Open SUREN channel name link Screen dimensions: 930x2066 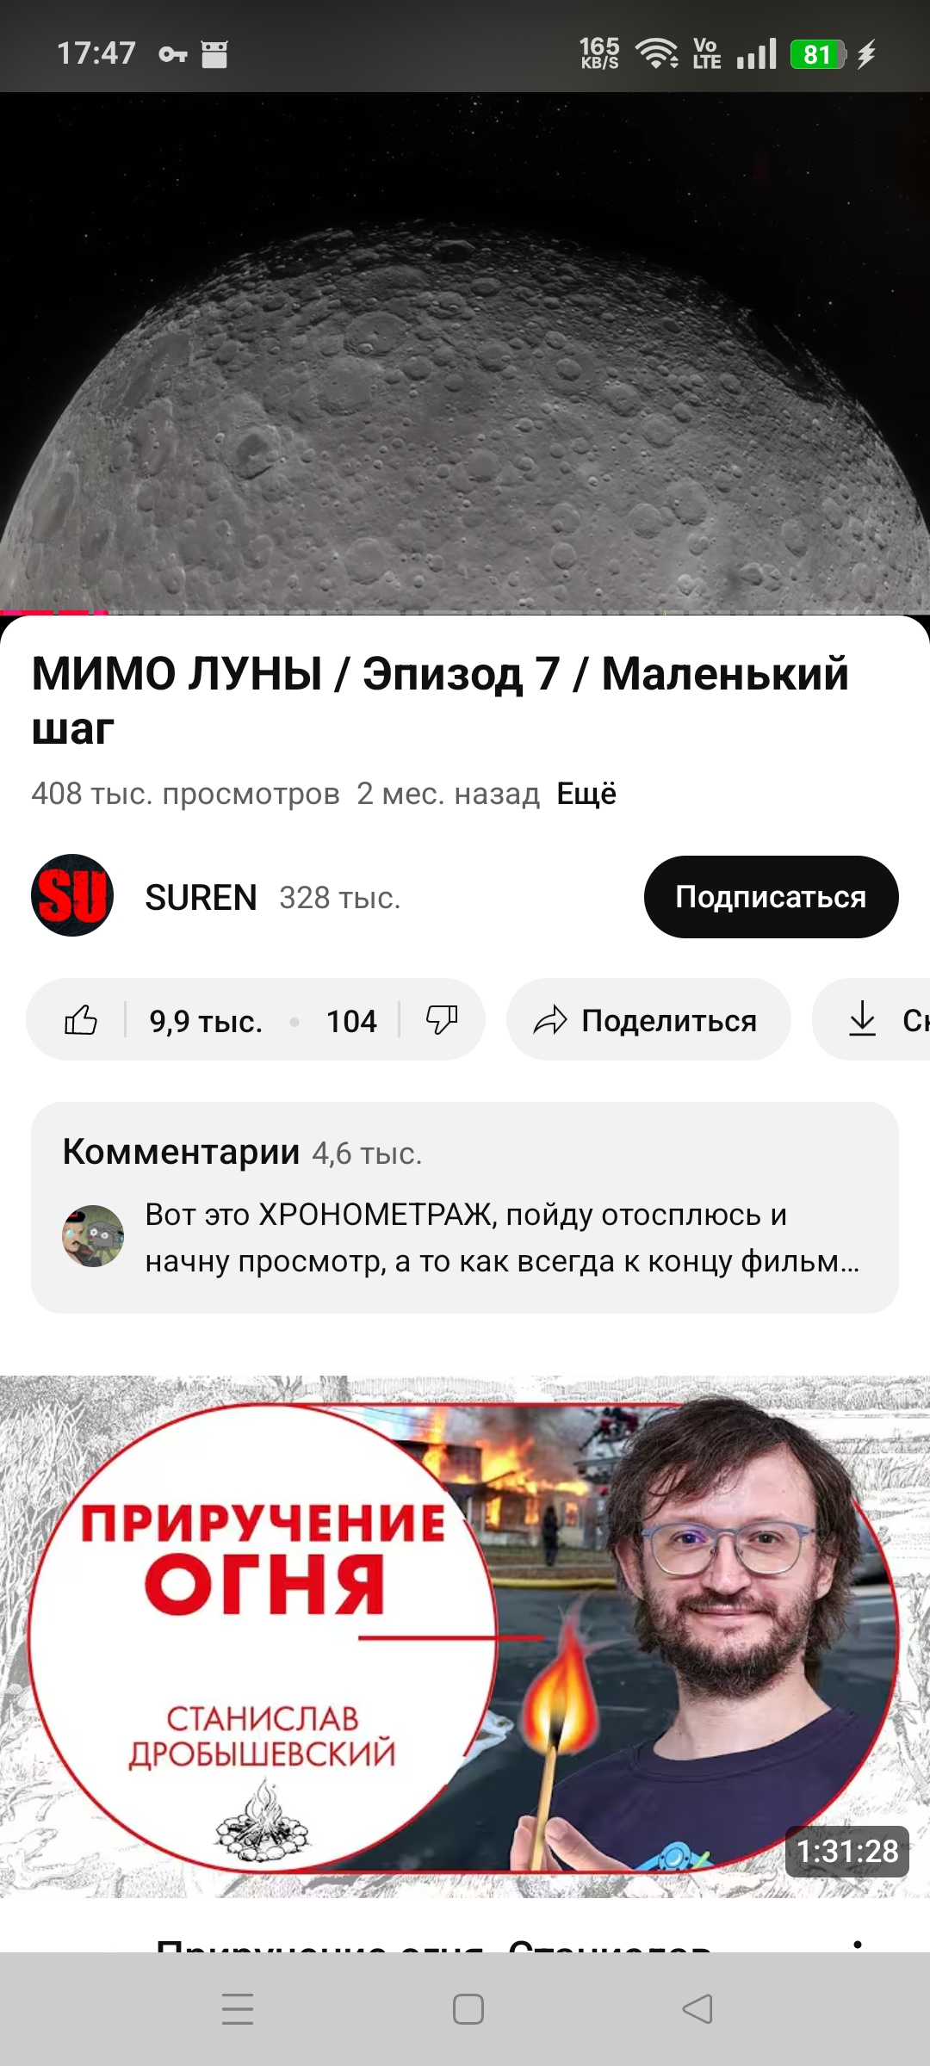coord(201,898)
